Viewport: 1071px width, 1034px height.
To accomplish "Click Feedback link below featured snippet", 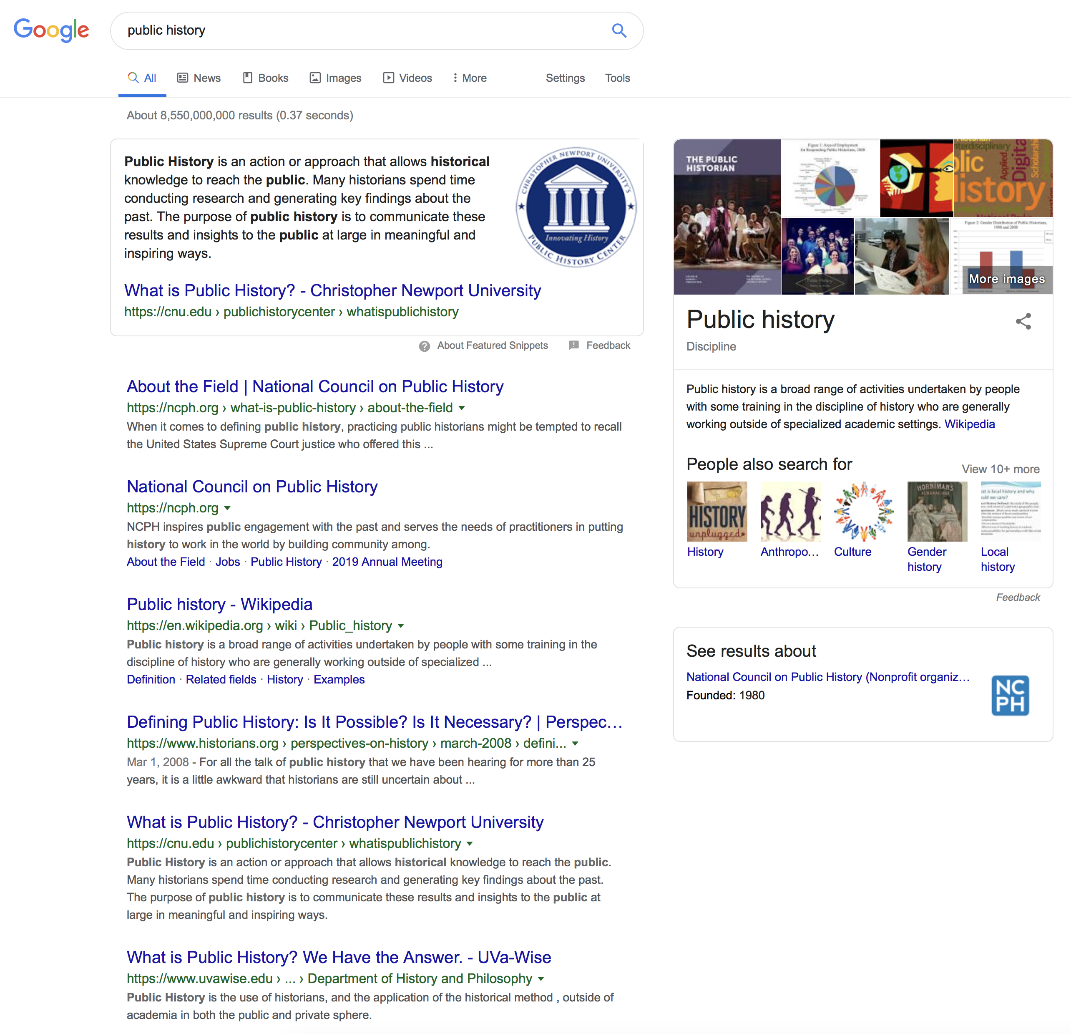I will click(608, 346).
